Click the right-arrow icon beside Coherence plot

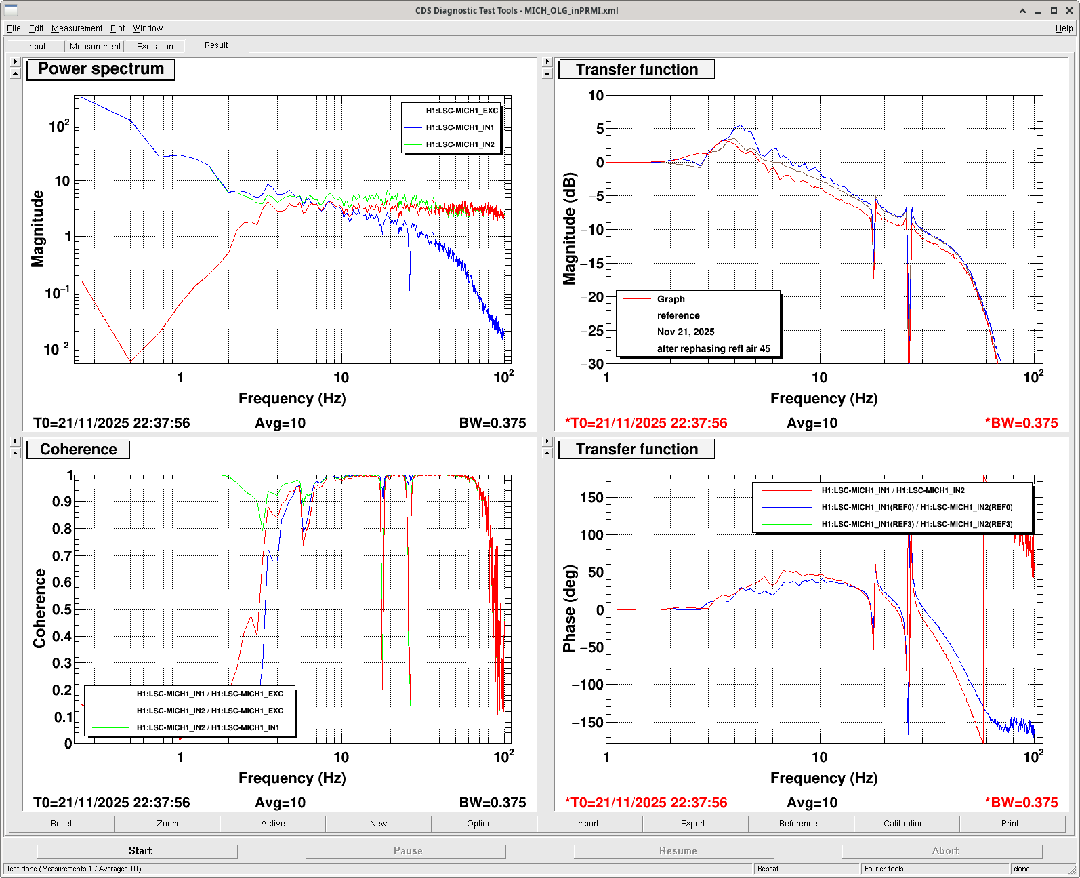(15, 441)
